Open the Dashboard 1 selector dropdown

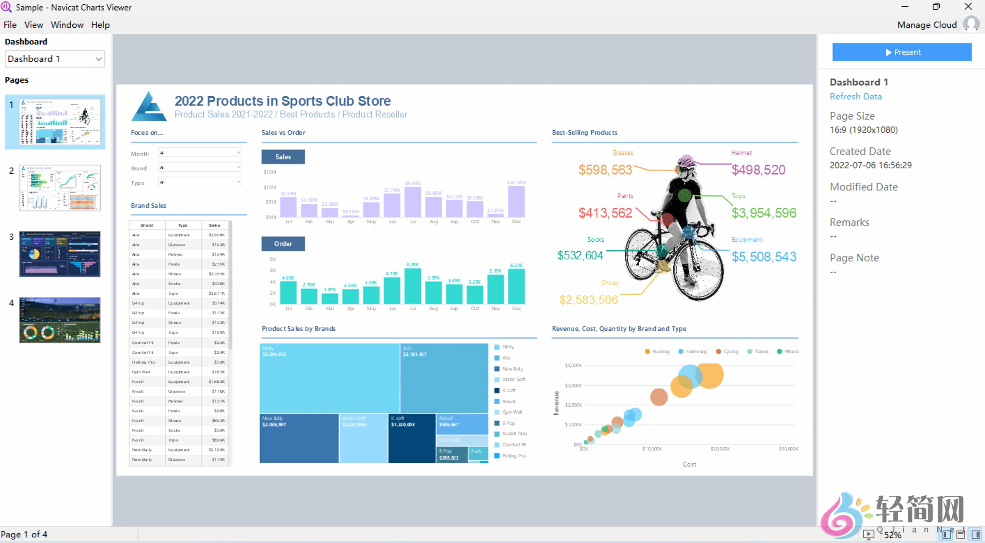click(54, 58)
